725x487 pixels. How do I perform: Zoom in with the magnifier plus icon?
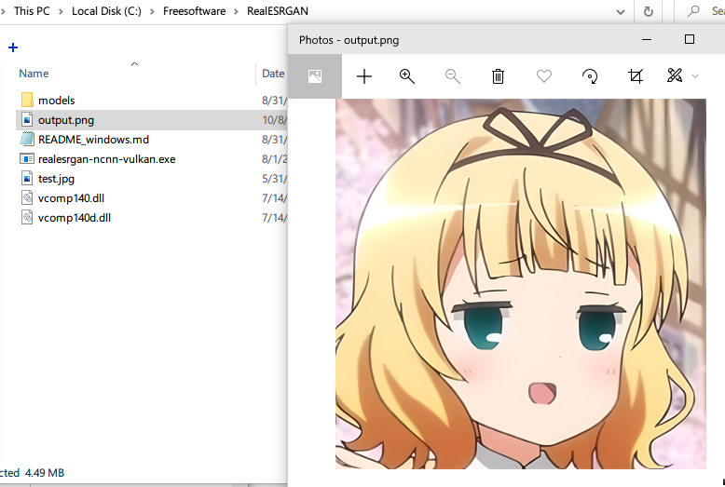click(x=407, y=76)
